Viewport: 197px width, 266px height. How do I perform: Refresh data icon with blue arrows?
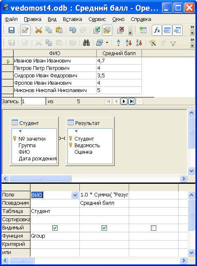100,43
